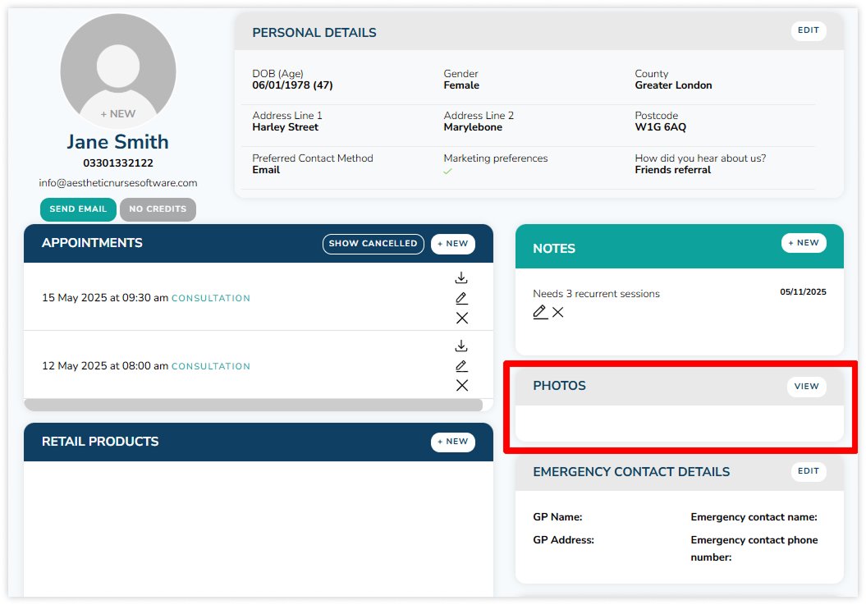Edit the personal details section
866x605 pixels.
click(808, 30)
